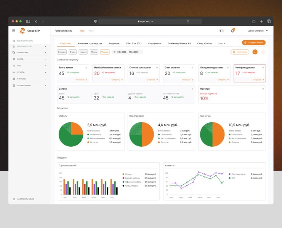Image resolution: width=282 pixels, height=228 pixels.
Task: Open the three-dots more options button
Action: click(263, 52)
